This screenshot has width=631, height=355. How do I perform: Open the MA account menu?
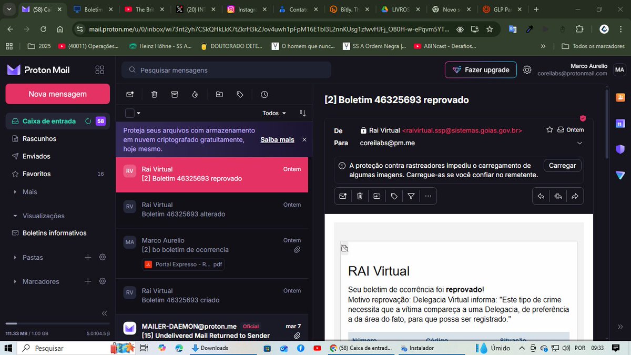(620, 70)
